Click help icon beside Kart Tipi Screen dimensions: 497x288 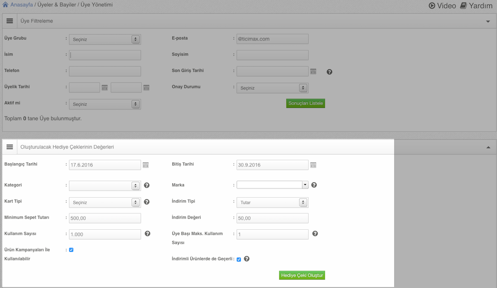(x=147, y=202)
